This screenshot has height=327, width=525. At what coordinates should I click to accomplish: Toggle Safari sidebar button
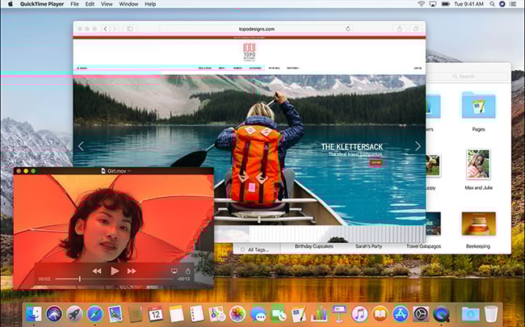click(130, 29)
